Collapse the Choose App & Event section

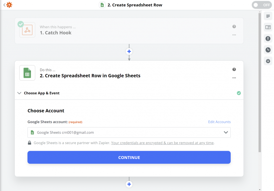(19, 93)
